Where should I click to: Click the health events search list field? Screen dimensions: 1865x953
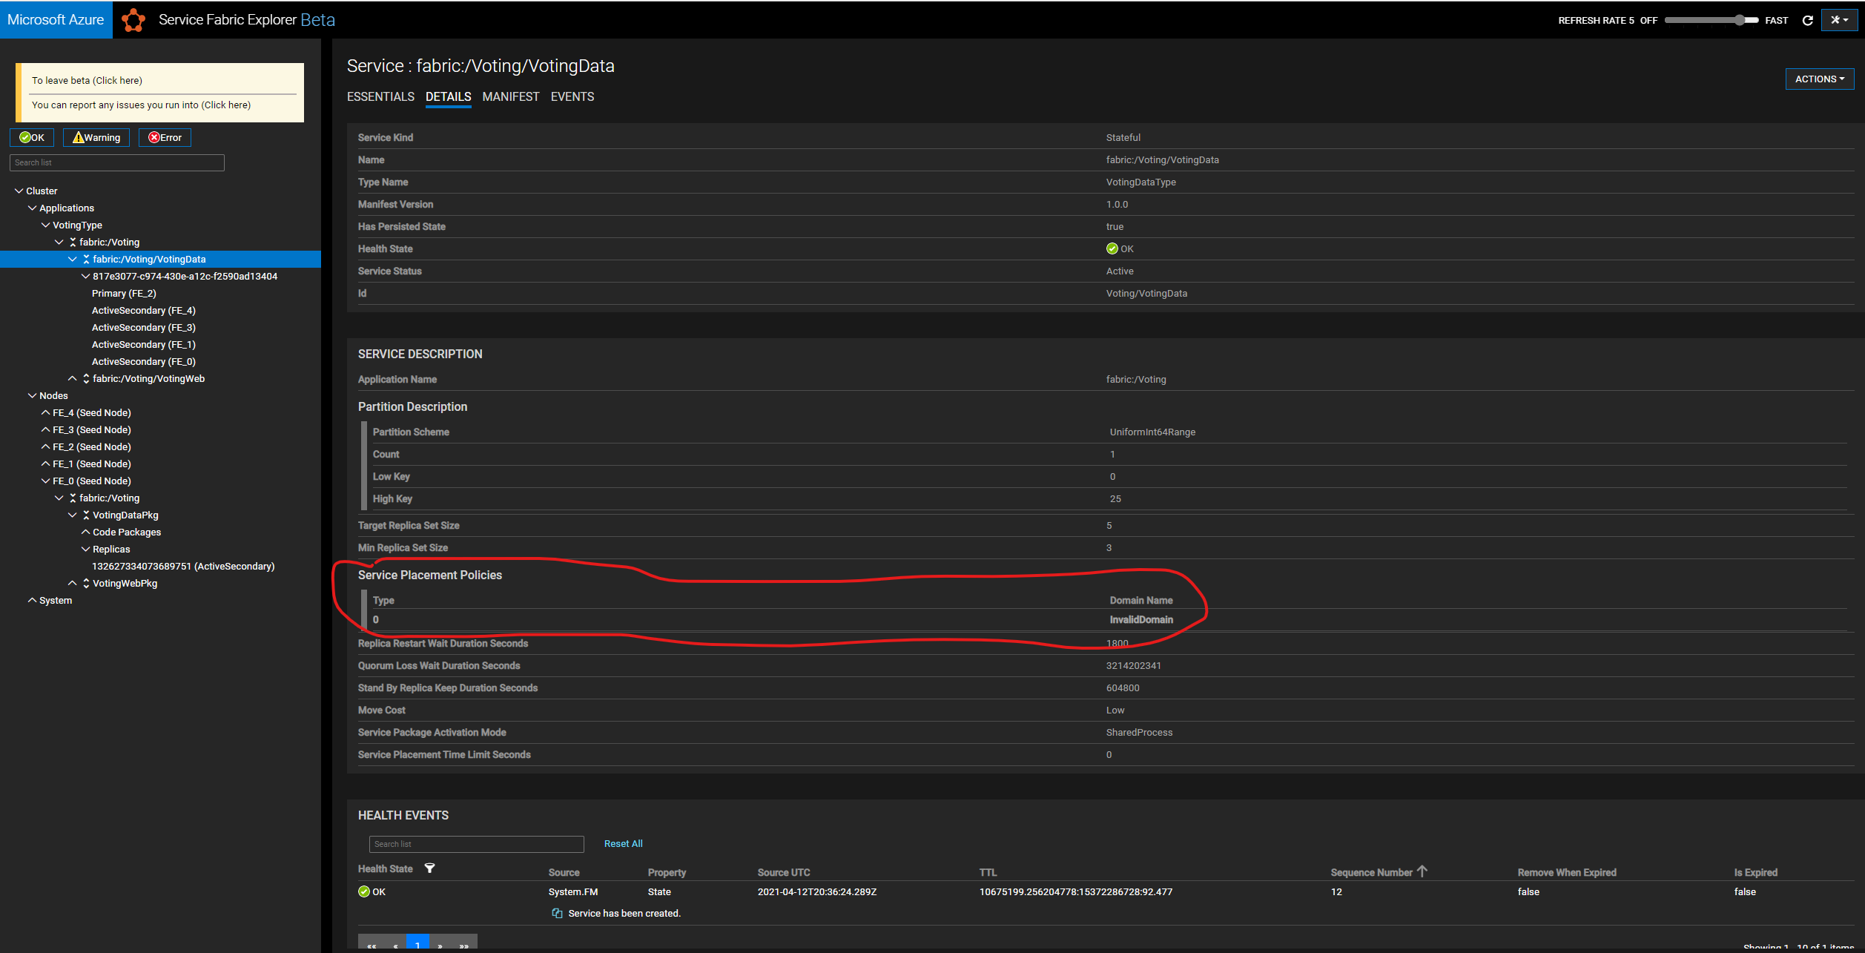(476, 843)
